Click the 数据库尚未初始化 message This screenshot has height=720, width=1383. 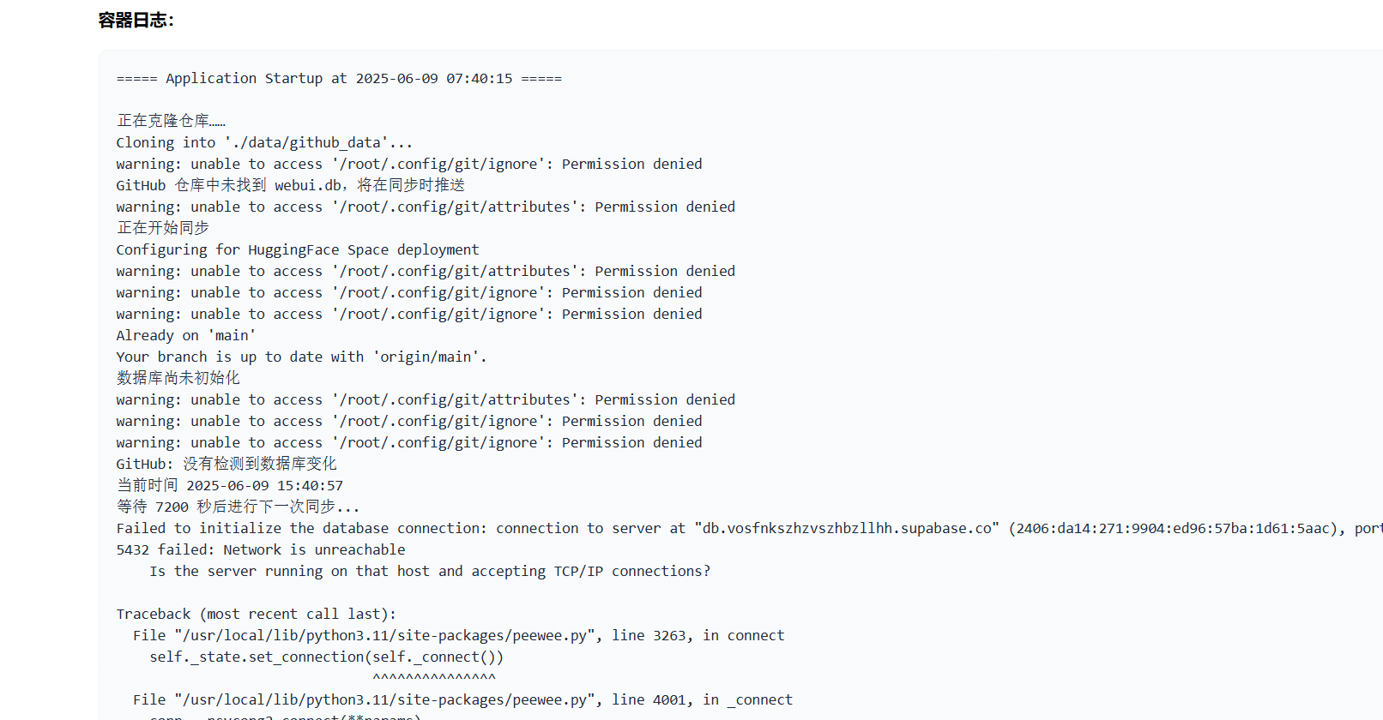click(178, 378)
